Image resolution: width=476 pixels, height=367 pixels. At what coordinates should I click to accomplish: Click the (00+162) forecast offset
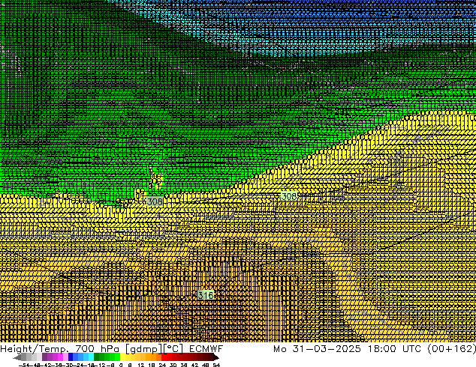452,349
